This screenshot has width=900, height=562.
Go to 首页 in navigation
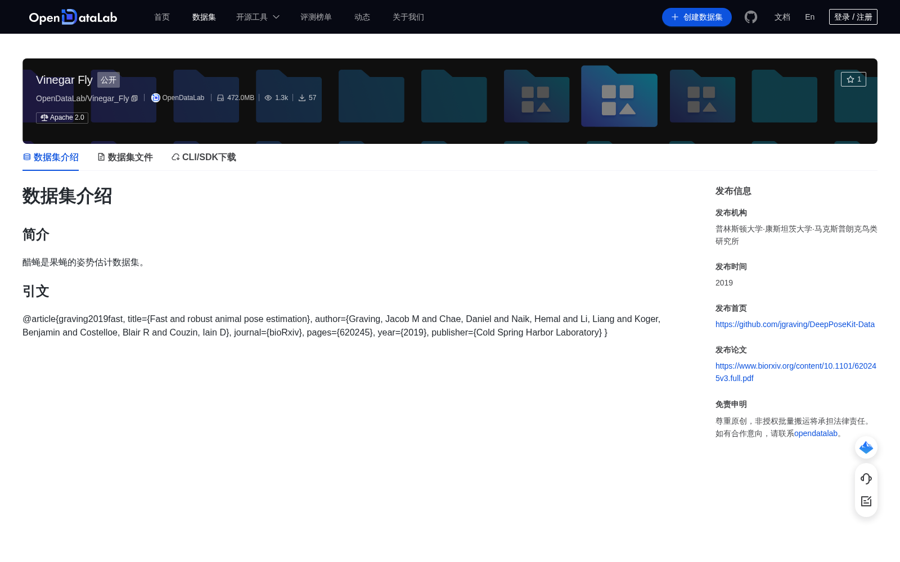click(x=162, y=17)
